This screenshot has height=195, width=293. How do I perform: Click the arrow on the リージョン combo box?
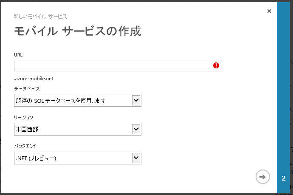(x=136, y=129)
